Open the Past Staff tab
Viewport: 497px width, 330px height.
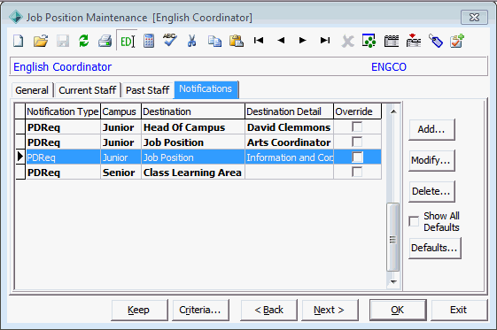click(147, 90)
